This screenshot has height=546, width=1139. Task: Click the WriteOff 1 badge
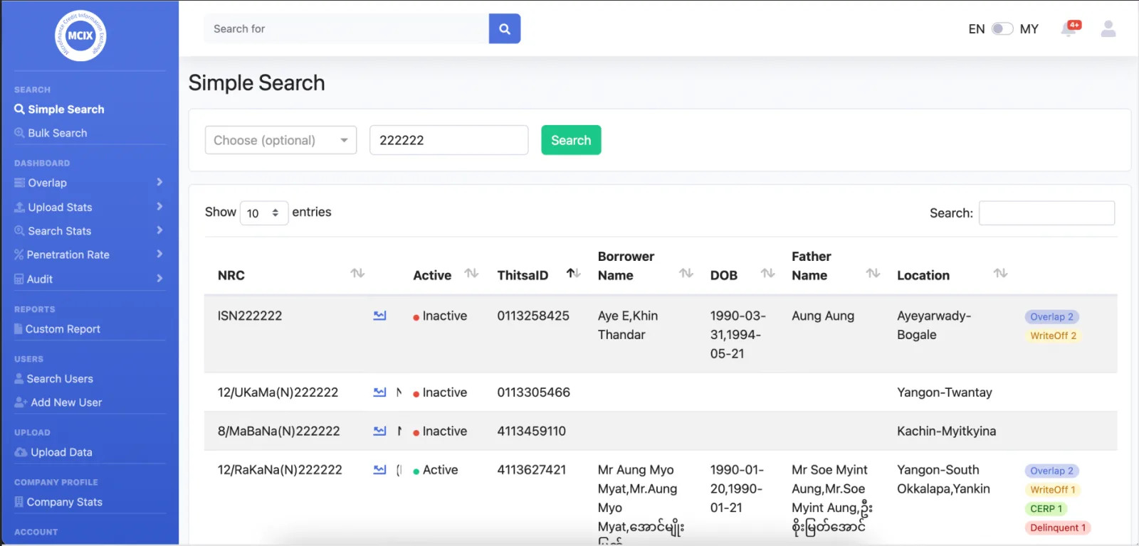point(1053,490)
